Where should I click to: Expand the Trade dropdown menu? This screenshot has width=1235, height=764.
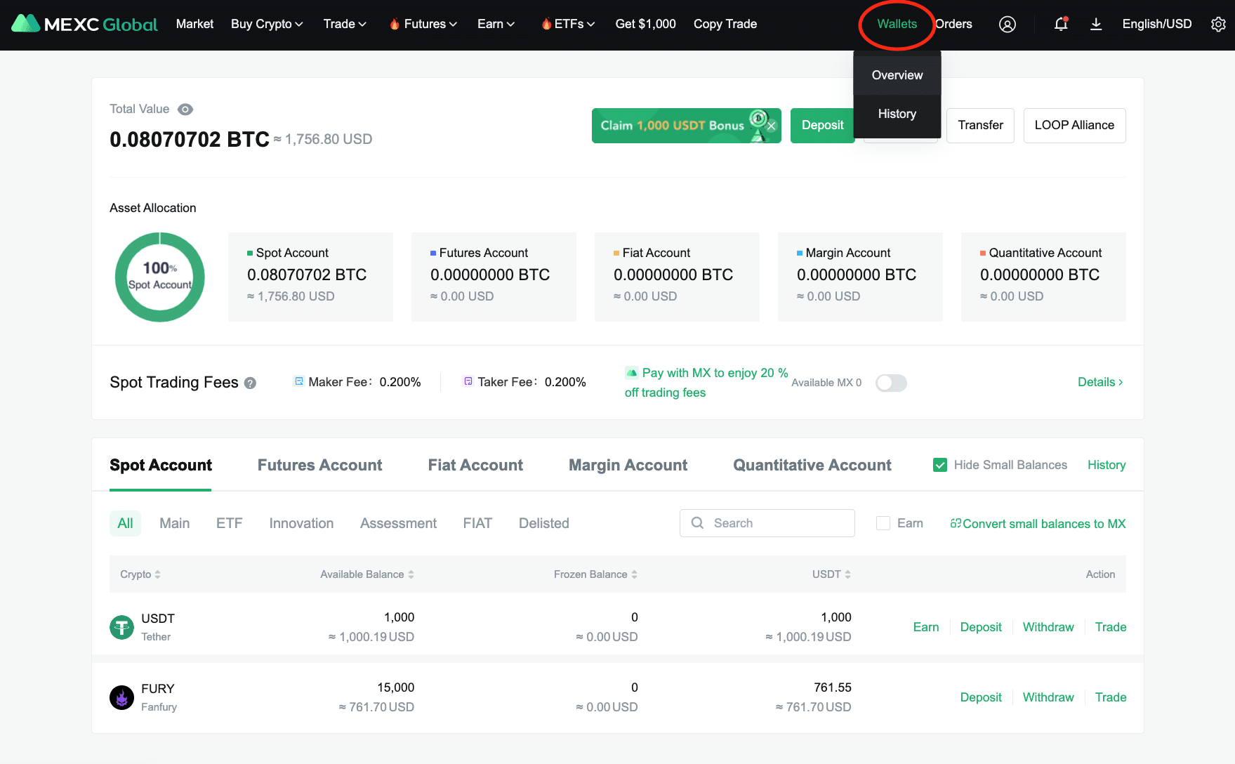click(x=345, y=24)
